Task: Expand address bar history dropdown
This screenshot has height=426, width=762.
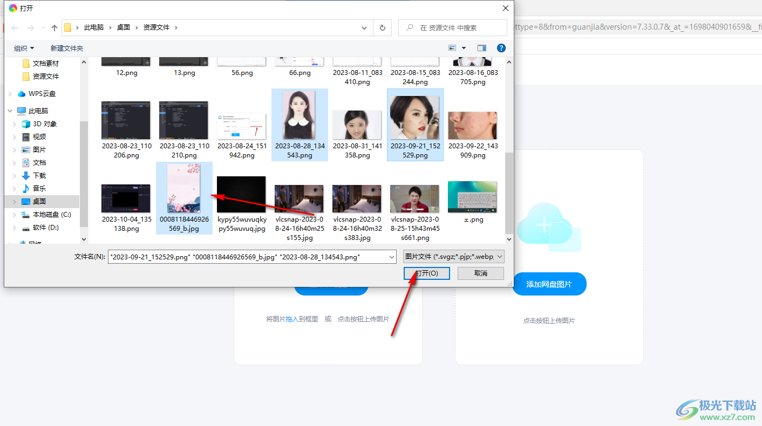Action: click(x=364, y=28)
